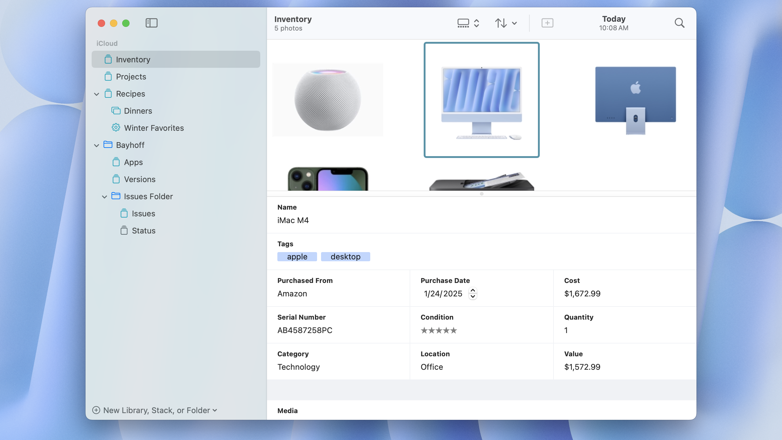
Task: Collapse the Recipes group chevron
Action: pyautogui.click(x=97, y=94)
